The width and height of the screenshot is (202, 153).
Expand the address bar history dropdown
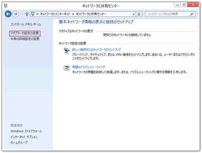(x=133, y=14)
